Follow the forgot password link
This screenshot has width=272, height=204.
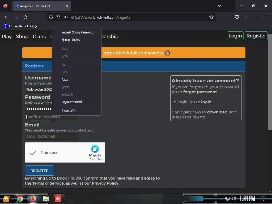(x=200, y=92)
